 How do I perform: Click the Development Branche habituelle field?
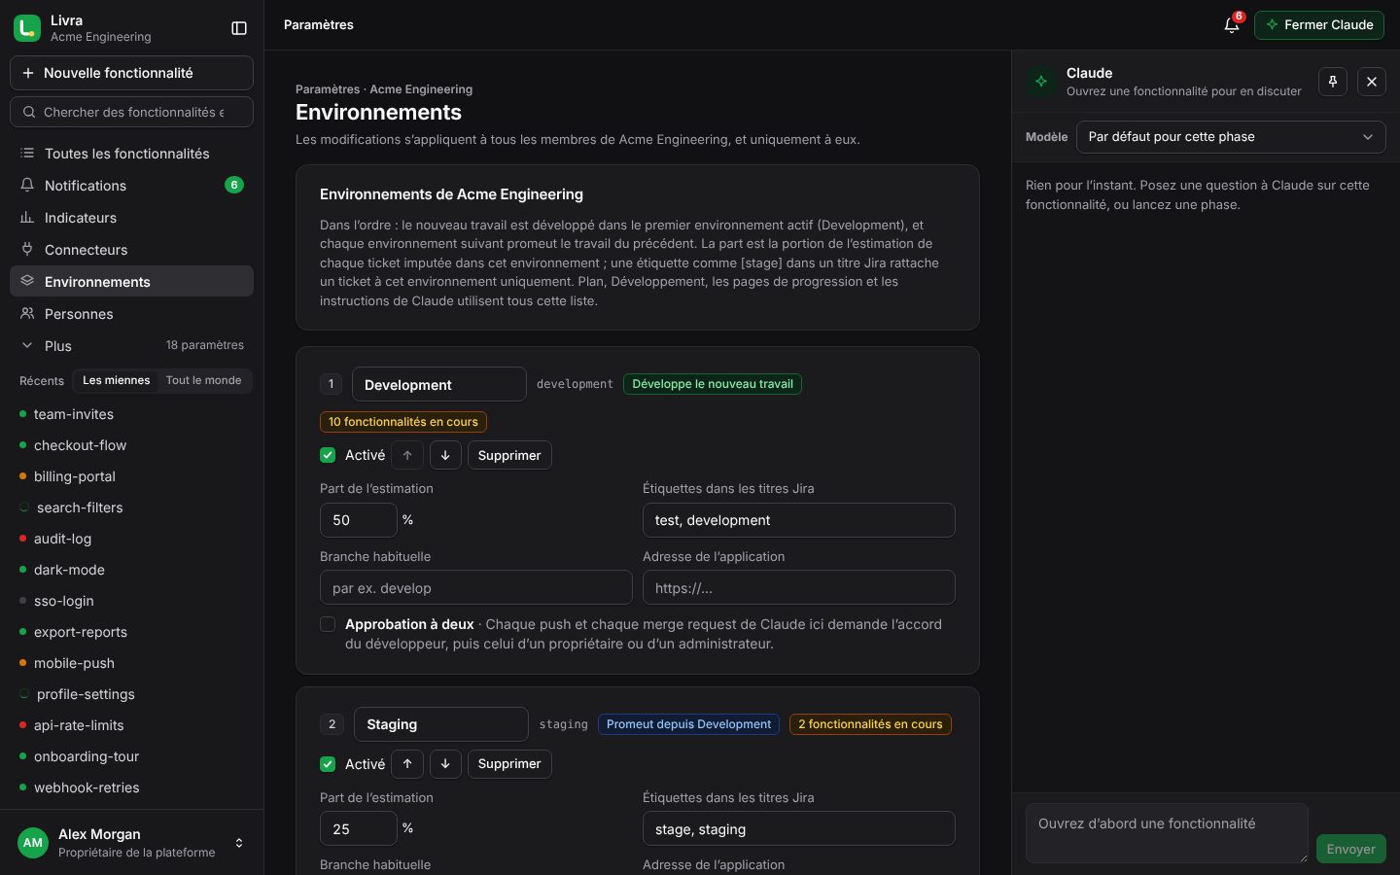pos(476,587)
